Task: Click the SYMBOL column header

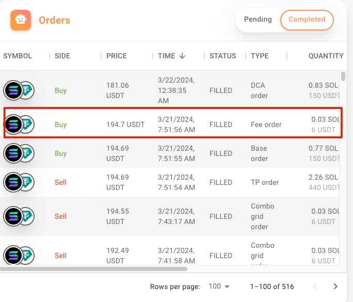Action: (x=18, y=56)
